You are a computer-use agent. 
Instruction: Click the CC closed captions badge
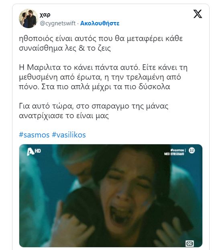(x=190, y=244)
